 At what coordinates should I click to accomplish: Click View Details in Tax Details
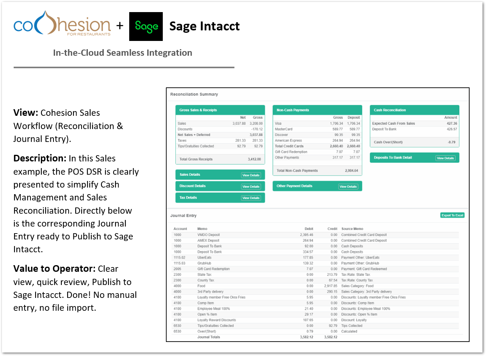tap(251, 198)
